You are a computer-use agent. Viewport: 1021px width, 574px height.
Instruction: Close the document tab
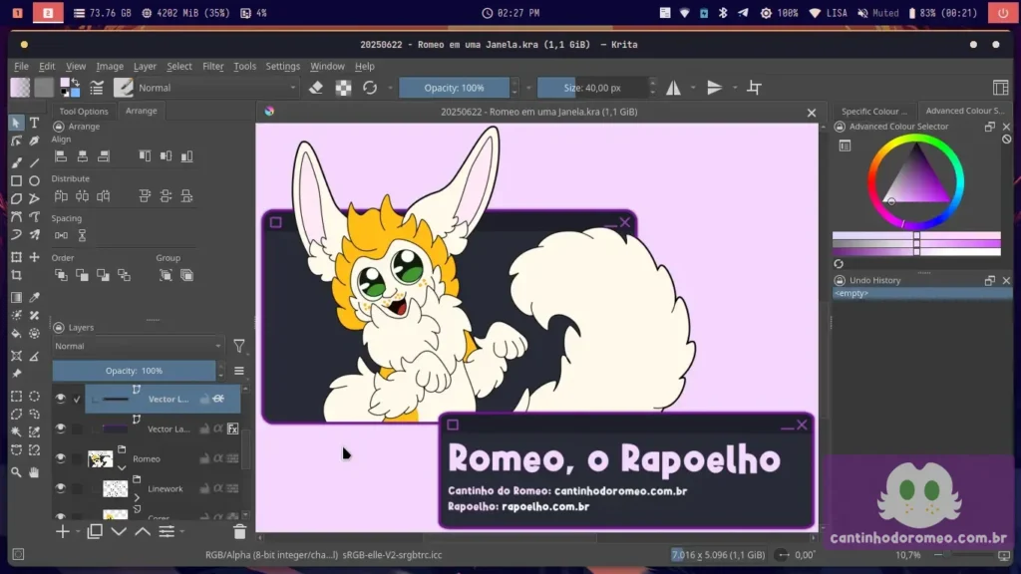pos(812,113)
